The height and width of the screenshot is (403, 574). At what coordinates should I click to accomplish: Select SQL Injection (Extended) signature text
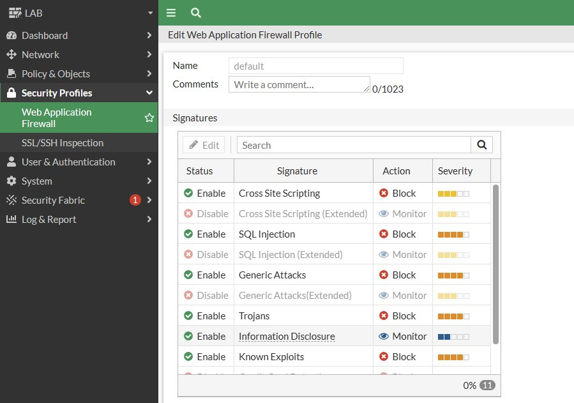[291, 254]
